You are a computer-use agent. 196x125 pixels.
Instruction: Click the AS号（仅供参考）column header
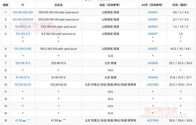[153, 5]
